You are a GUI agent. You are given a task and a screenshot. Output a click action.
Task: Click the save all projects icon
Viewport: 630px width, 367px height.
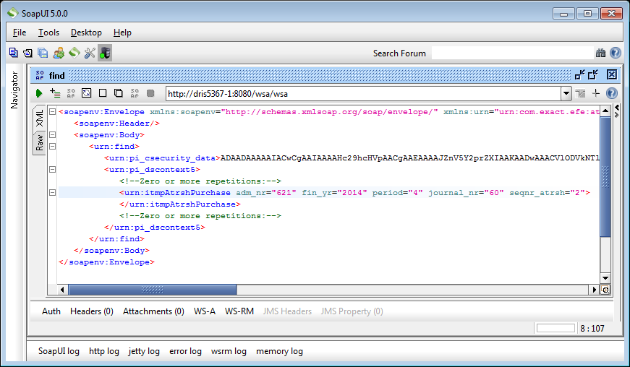tap(43, 53)
